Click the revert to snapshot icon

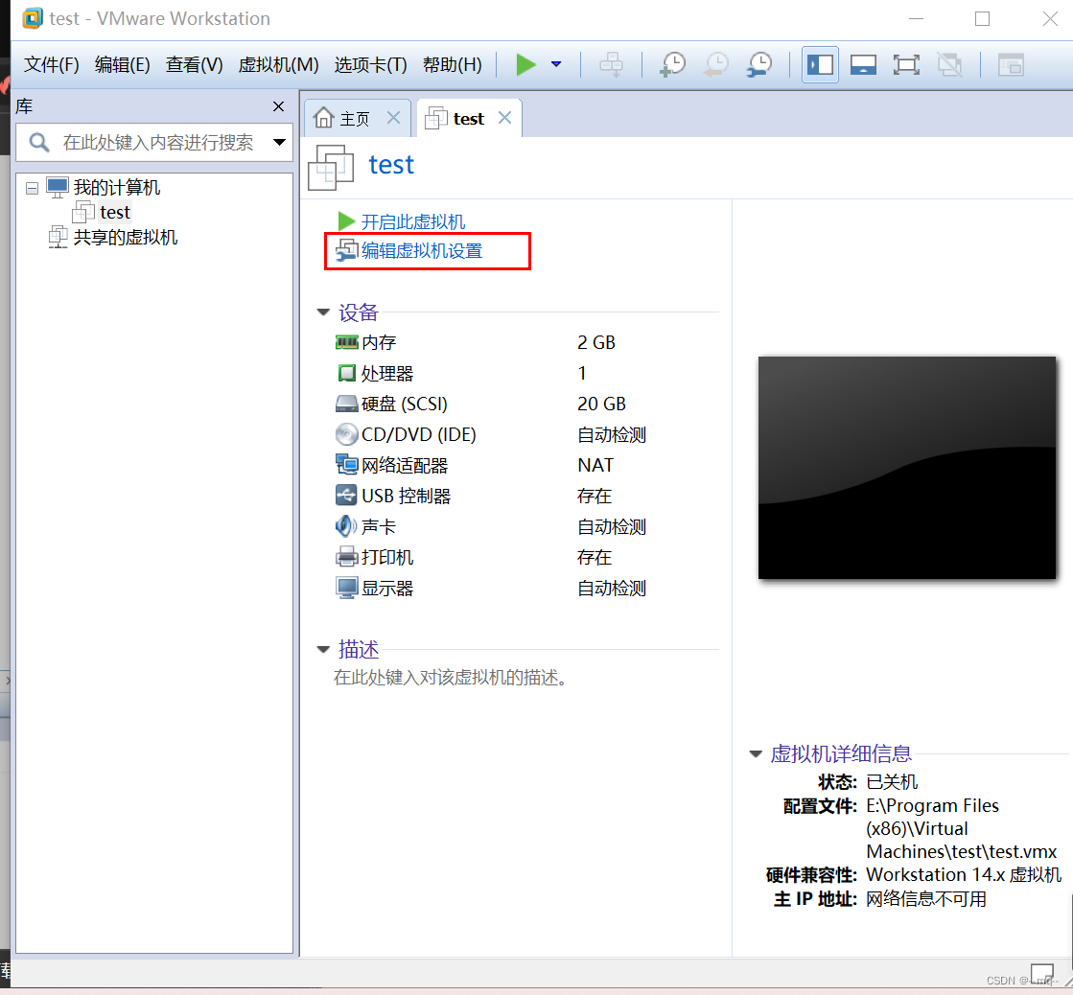pyautogui.click(x=716, y=65)
